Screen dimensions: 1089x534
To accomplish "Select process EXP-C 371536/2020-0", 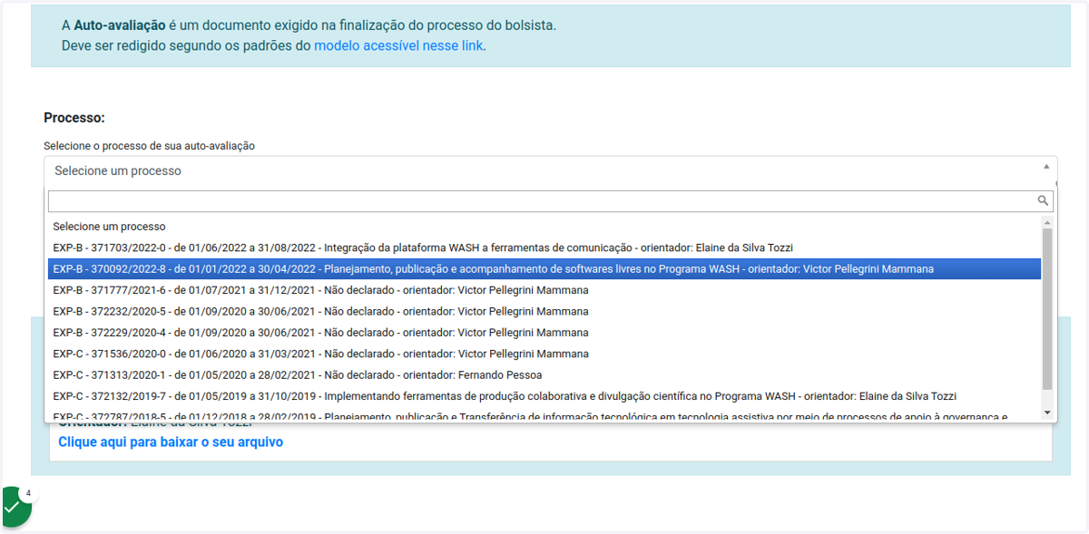I will click(x=544, y=354).
